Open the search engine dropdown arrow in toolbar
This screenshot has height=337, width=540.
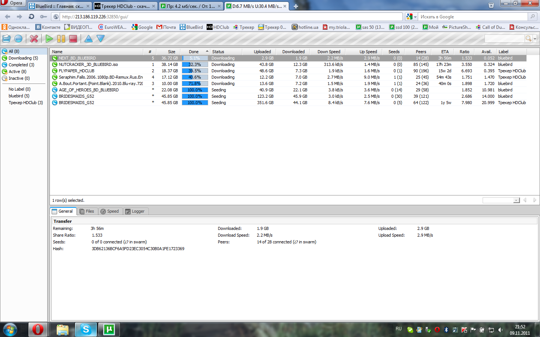535,39
